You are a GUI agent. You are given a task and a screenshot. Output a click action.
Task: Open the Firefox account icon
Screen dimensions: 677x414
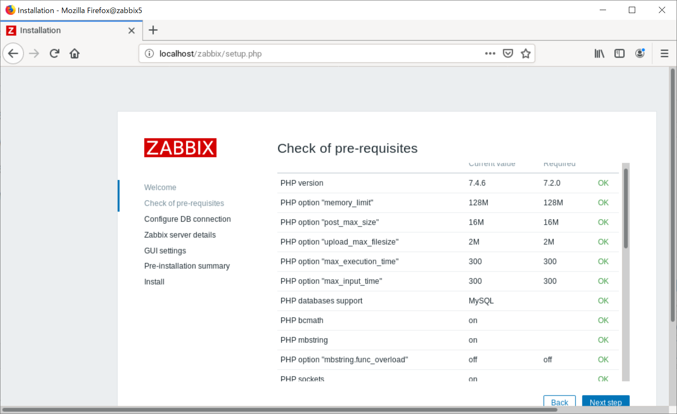click(x=640, y=54)
